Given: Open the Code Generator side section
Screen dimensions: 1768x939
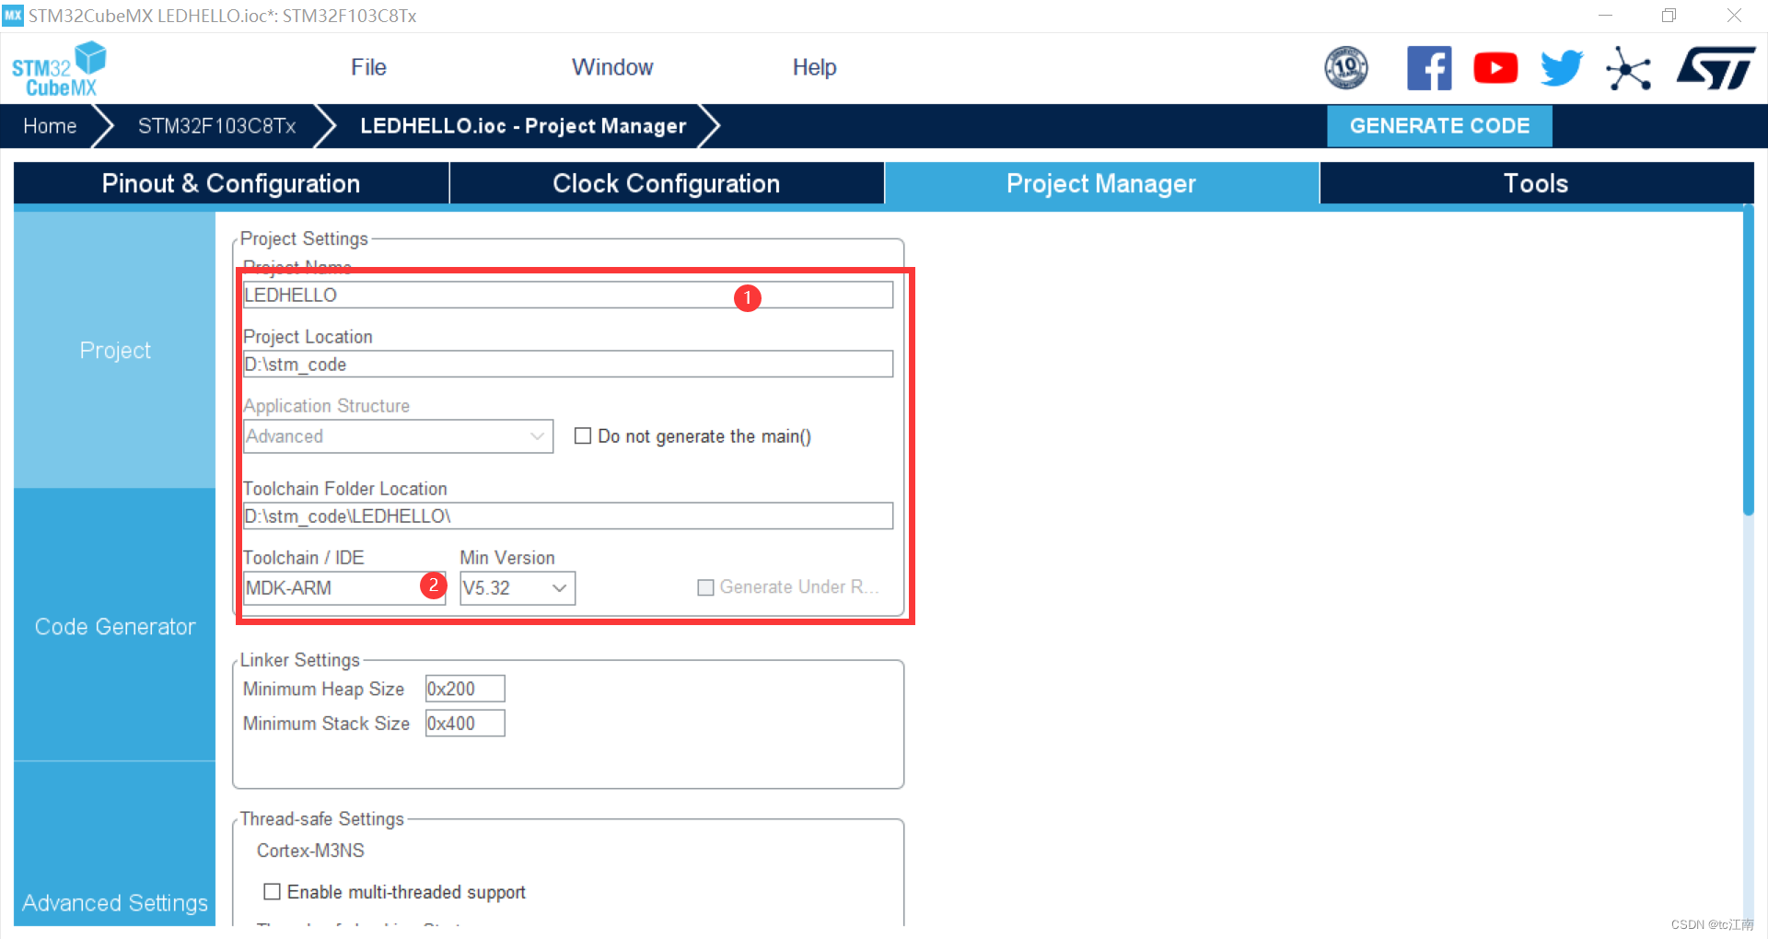Looking at the screenshot, I should tap(115, 626).
